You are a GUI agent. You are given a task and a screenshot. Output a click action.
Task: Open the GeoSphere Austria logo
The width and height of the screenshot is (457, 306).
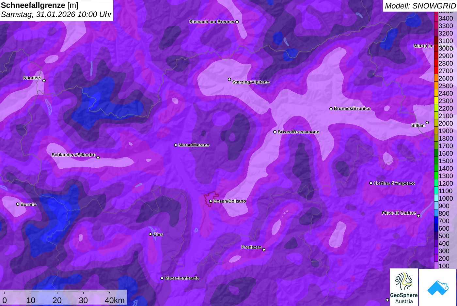(404, 287)
